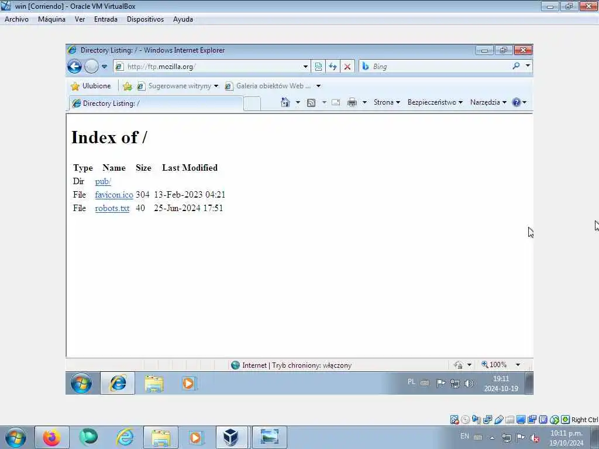
Task: Expand dropdown arrow after Galeria obiektów Web
Action: click(x=318, y=86)
